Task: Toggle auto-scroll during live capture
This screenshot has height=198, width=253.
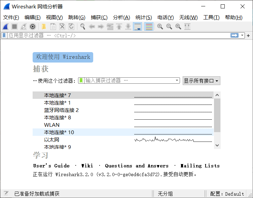Action: coord(137,27)
